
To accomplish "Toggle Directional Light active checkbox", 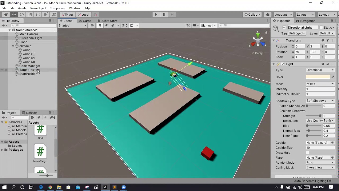I will (284, 28).
